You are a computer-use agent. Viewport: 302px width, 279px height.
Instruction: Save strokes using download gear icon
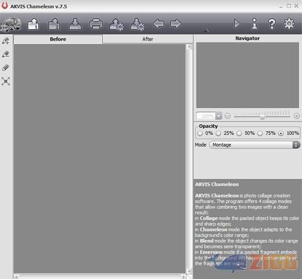pyautogui.click(x=137, y=25)
